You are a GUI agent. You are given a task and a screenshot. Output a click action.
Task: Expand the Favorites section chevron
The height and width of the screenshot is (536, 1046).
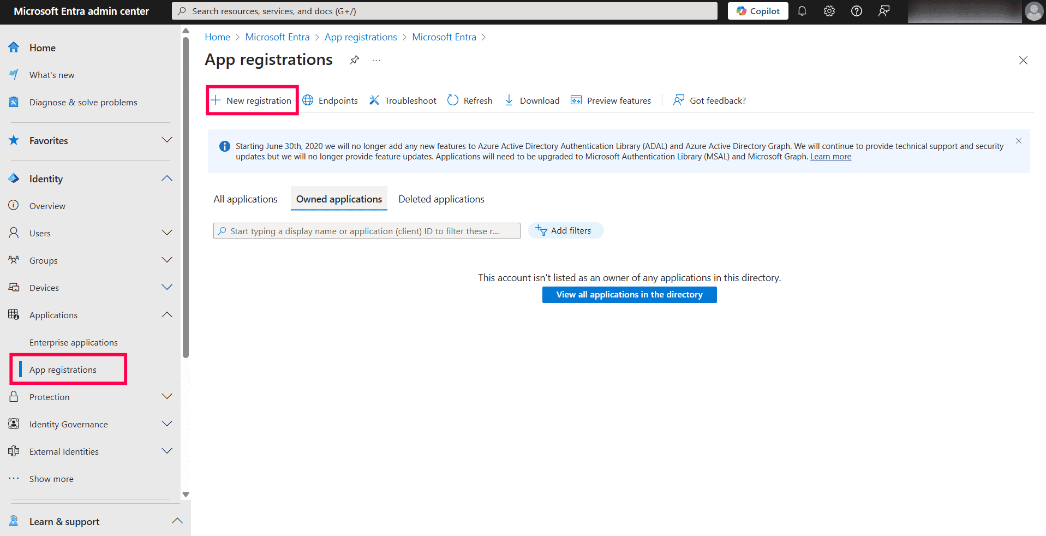pos(167,140)
